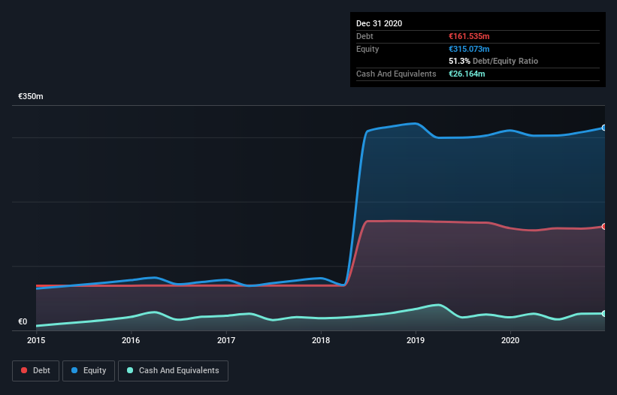Select the Cash endpoint marker on chart

pyautogui.click(x=603, y=313)
